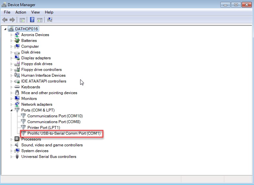Open the Help question mark toolbar icon

tap(32, 20)
